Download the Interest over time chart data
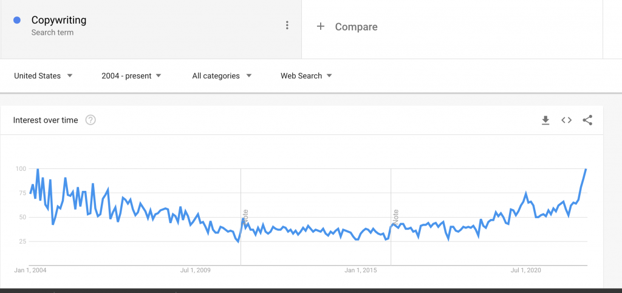Image resolution: width=622 pixels, height=293 pixels. (x=545, y=120)
